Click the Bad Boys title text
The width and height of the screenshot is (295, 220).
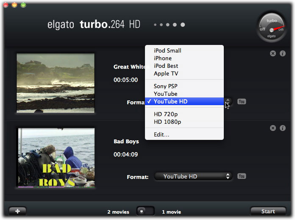pyautogui.click(x=126, y=141)
